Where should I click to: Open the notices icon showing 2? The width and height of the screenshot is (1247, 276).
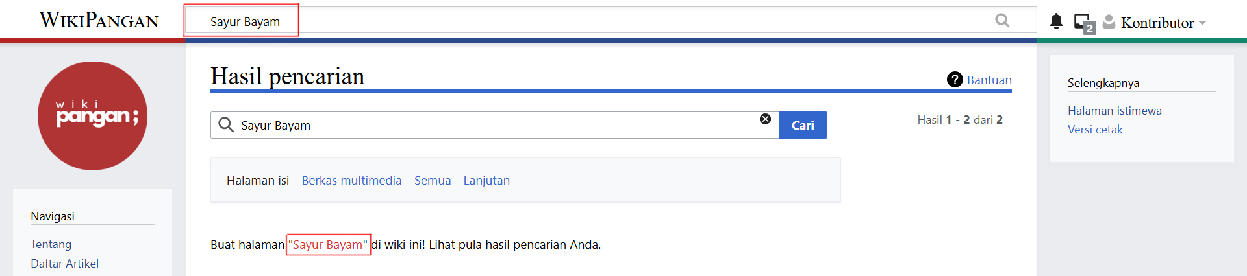tap(1083, 23)
